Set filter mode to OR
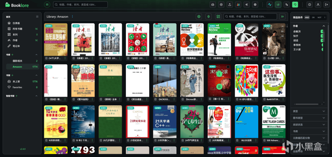 313,17
